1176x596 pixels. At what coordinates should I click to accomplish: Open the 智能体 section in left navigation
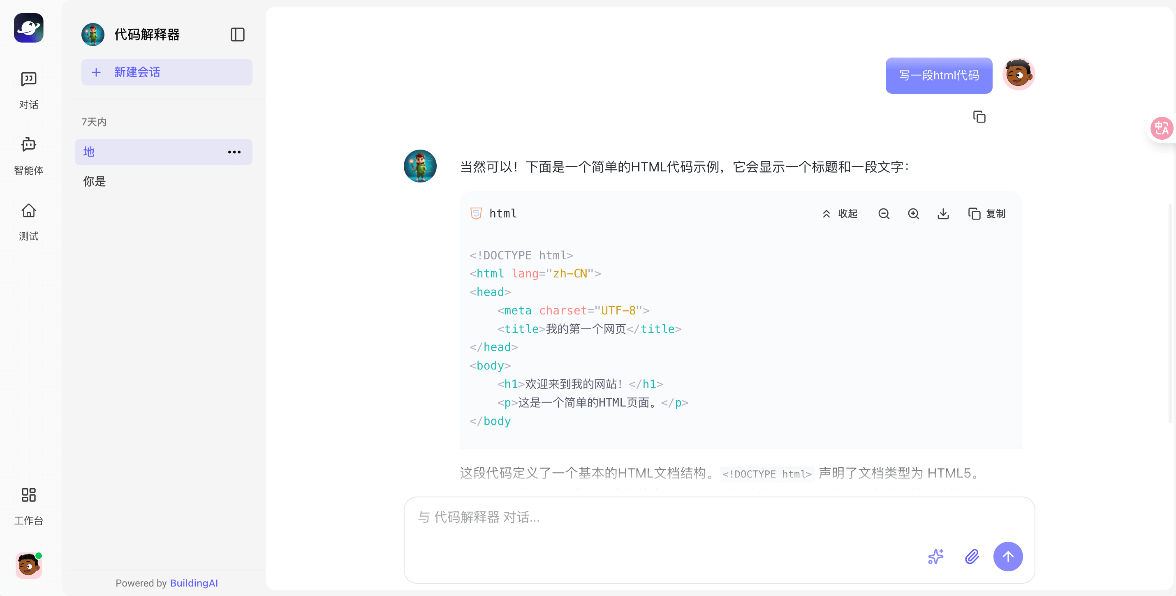click(x=28, y=156)
